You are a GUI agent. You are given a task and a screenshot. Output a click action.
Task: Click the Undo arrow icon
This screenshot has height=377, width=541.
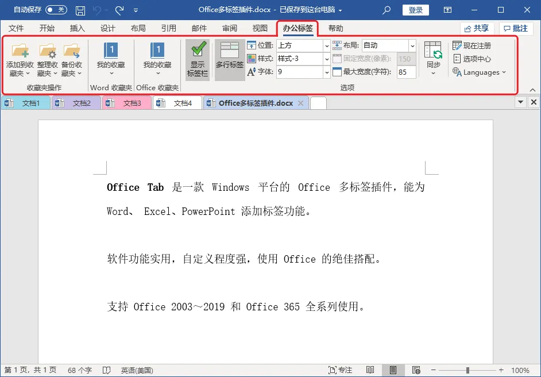tap(96, 10)
